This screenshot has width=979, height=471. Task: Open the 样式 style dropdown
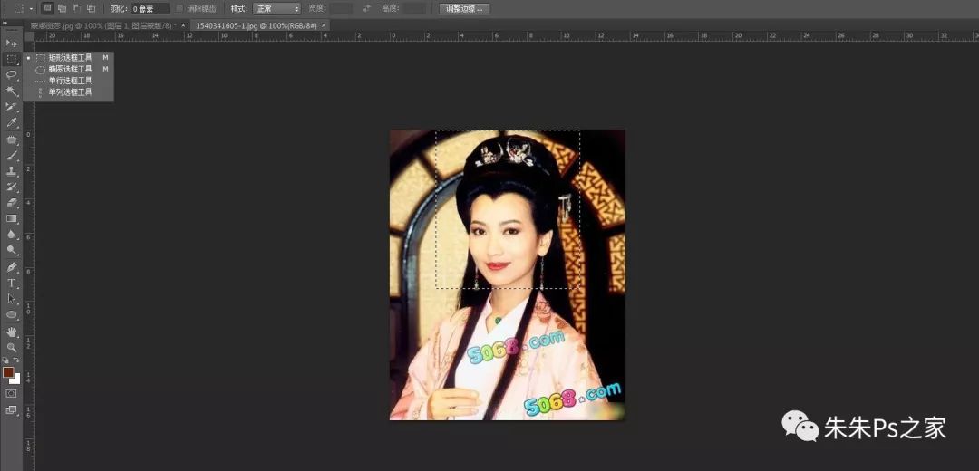click(x=276, y=9)
